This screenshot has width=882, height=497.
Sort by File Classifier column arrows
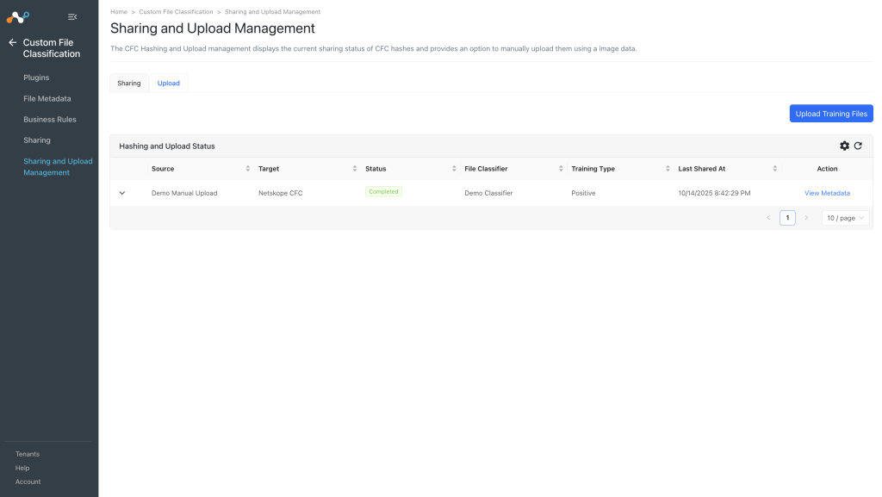point(561,169)
